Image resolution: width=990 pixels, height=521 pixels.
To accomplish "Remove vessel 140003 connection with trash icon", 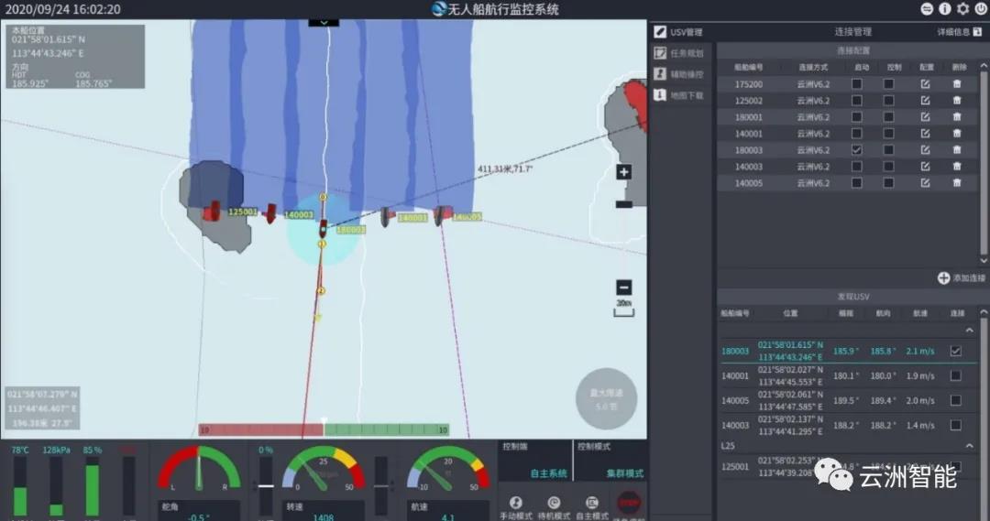I will pyautogui.click(x=957, y=167).
